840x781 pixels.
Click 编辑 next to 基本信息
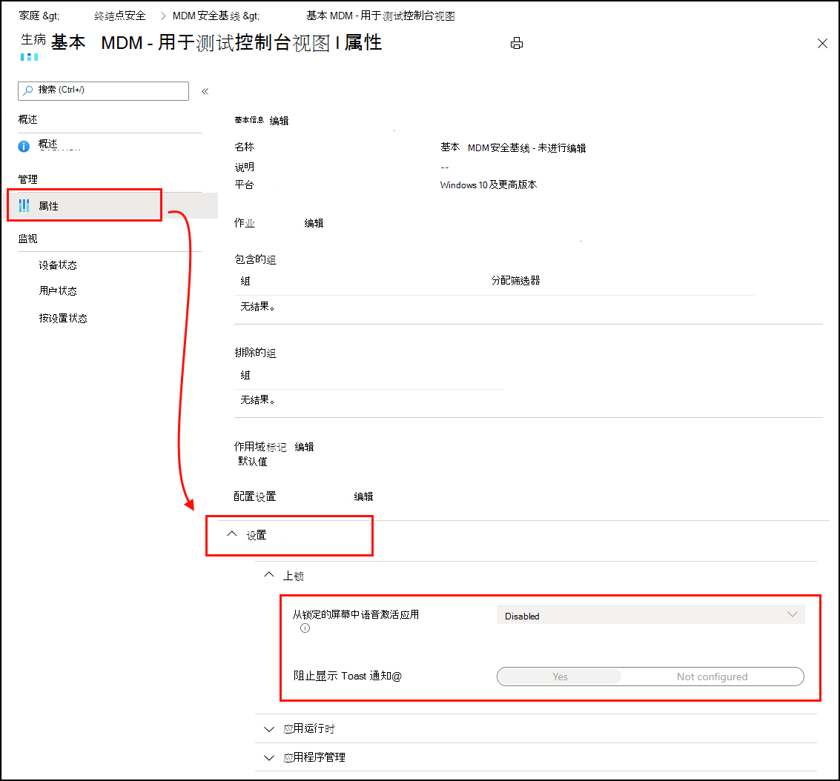click(x=279, y=121)
